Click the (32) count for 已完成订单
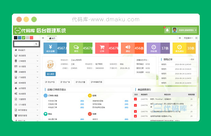Viewport: 211px width, 136px height. [x=82, y=104]
